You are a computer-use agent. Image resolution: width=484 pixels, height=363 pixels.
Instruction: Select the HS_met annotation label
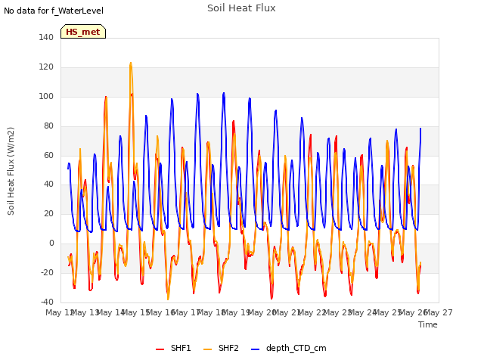83,32
